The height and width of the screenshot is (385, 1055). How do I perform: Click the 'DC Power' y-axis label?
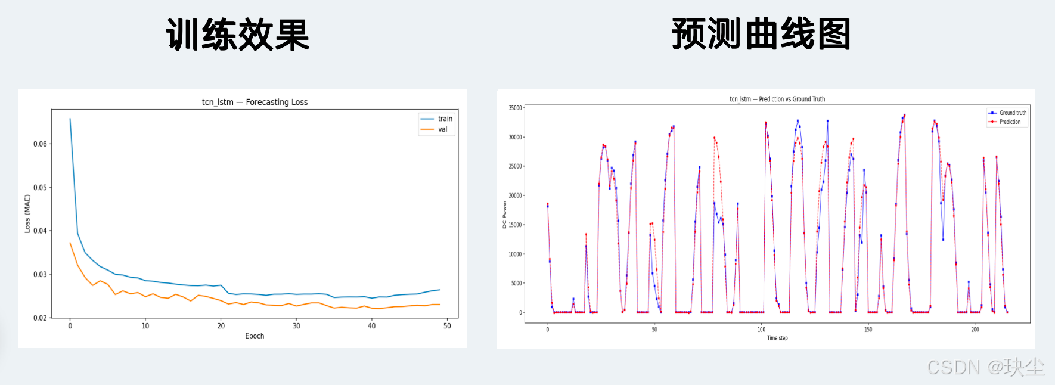point(504,214)
